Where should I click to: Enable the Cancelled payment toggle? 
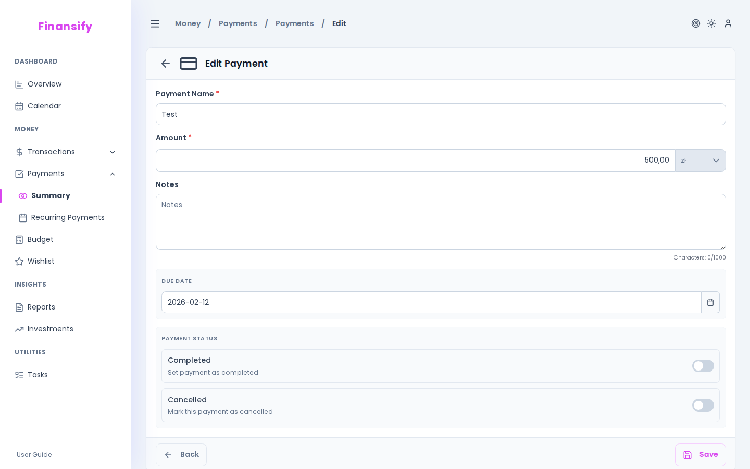click(703, 405)
